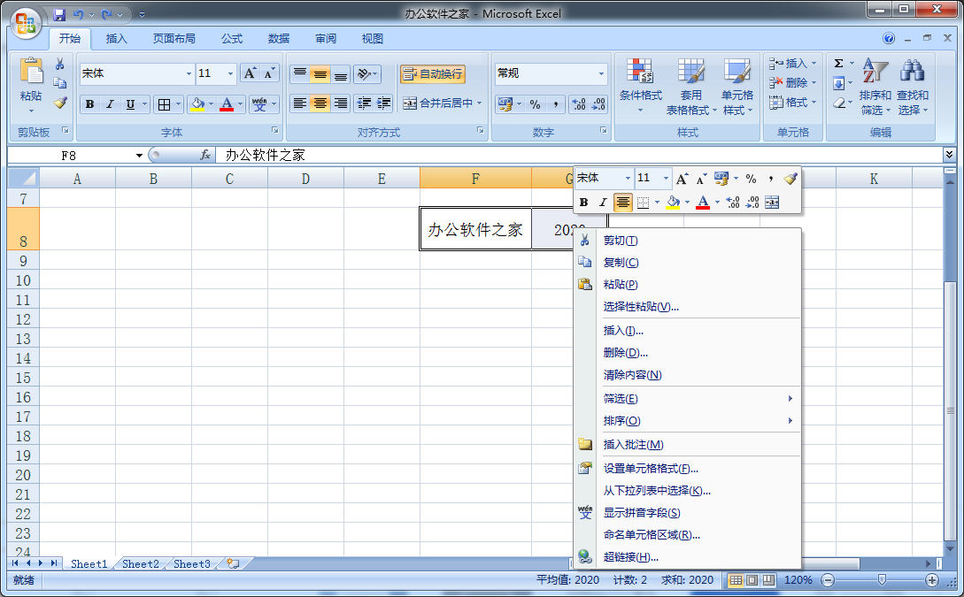The image size is (964, 597).
Task: Open Find and Select (查找和选择)
Action: 913,86
